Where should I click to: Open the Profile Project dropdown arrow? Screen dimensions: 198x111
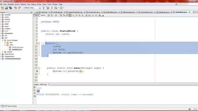tap(63, 8)
